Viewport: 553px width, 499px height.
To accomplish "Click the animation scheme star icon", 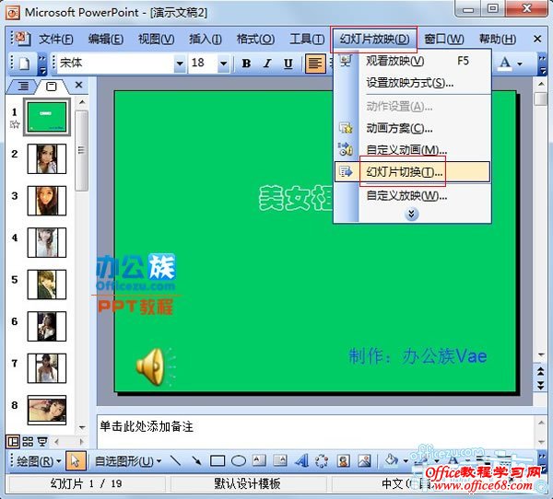I will tap(346, 128).
